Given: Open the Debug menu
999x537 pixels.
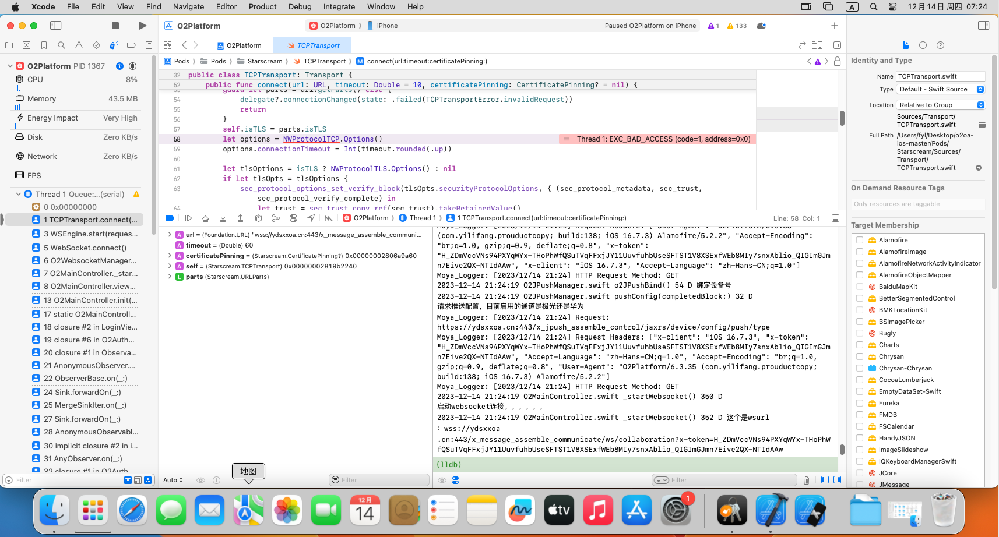Looking at the screenshot, I should tap(300, 7).
